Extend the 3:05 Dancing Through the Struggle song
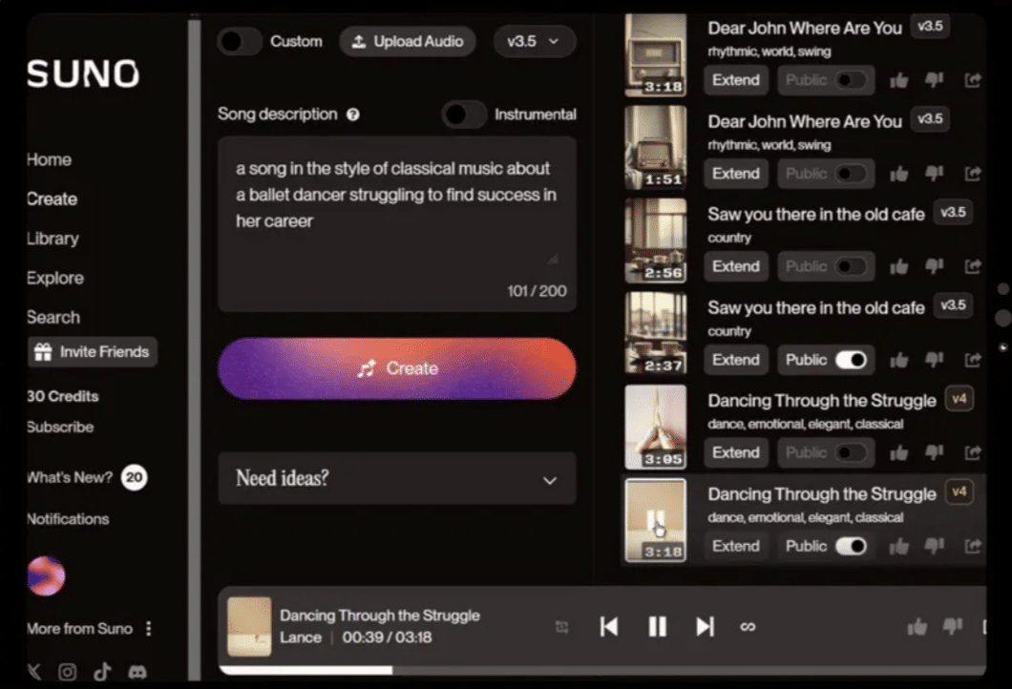This screenshot has width=1012, height=689. 736,453
